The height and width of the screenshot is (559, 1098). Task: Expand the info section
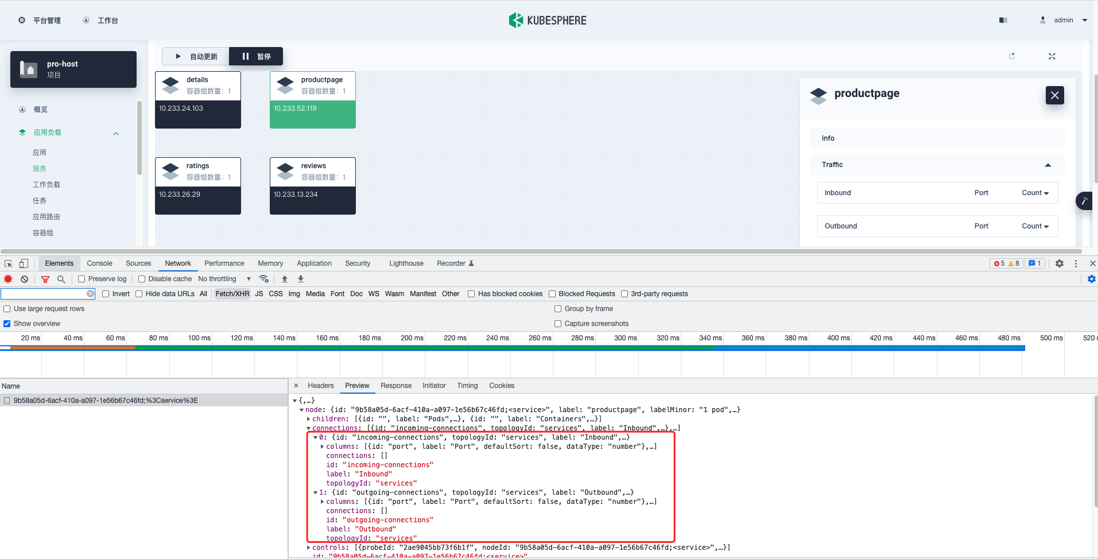click(938, 138)
